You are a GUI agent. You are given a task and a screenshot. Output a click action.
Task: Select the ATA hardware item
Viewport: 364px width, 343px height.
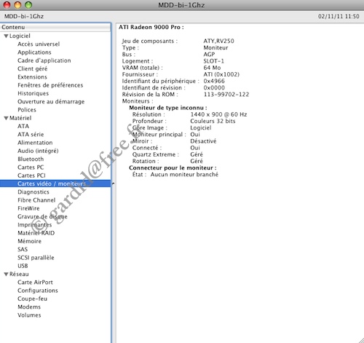click(23, 127)
